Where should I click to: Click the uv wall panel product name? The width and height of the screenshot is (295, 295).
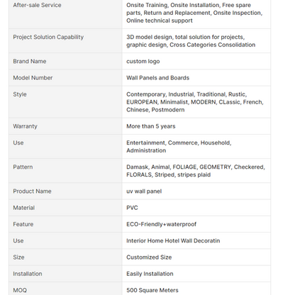coord(144,191)
